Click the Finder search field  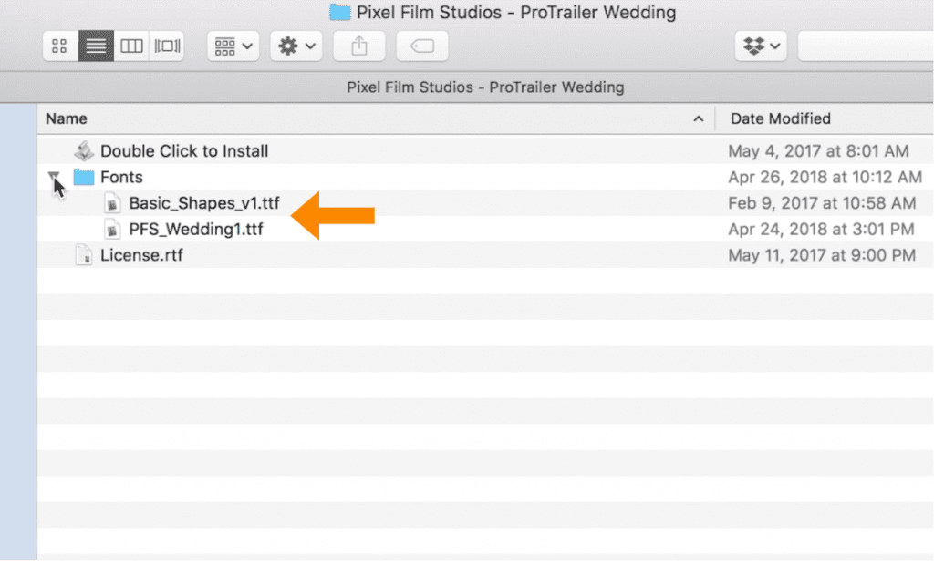pyautogui.click(x=866, y=46)
